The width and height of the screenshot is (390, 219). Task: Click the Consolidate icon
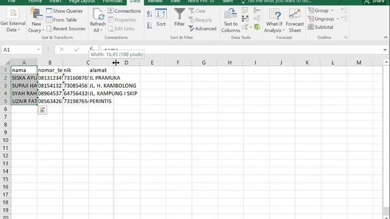pos(257,10)
